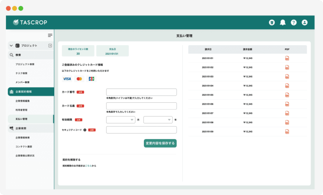Open the expiry year dropdown

(158, 120)
